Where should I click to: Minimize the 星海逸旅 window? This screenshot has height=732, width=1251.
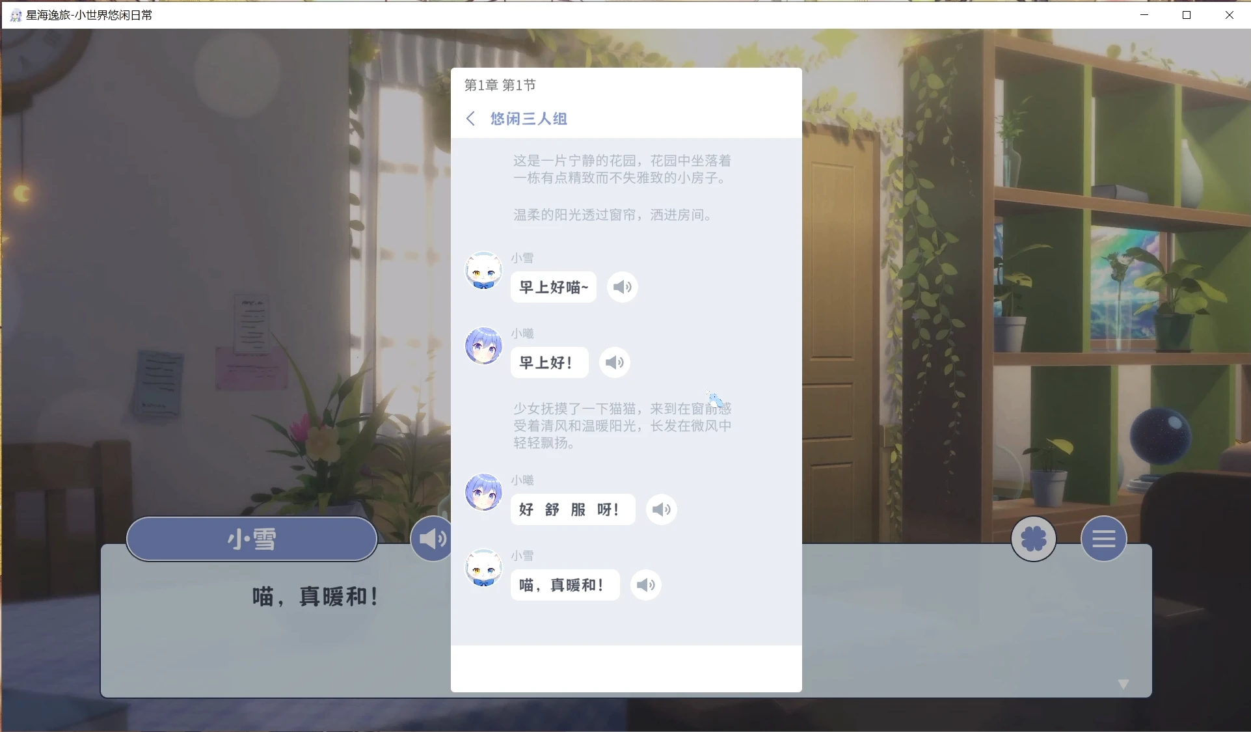1144,14
